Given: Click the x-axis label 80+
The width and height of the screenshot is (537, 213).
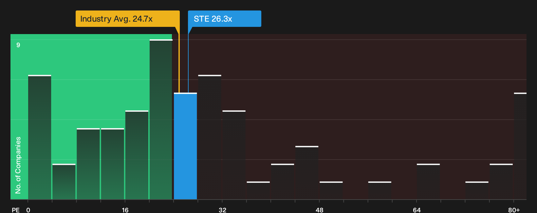Looking at the screenshot, I should tap(514, 210).
